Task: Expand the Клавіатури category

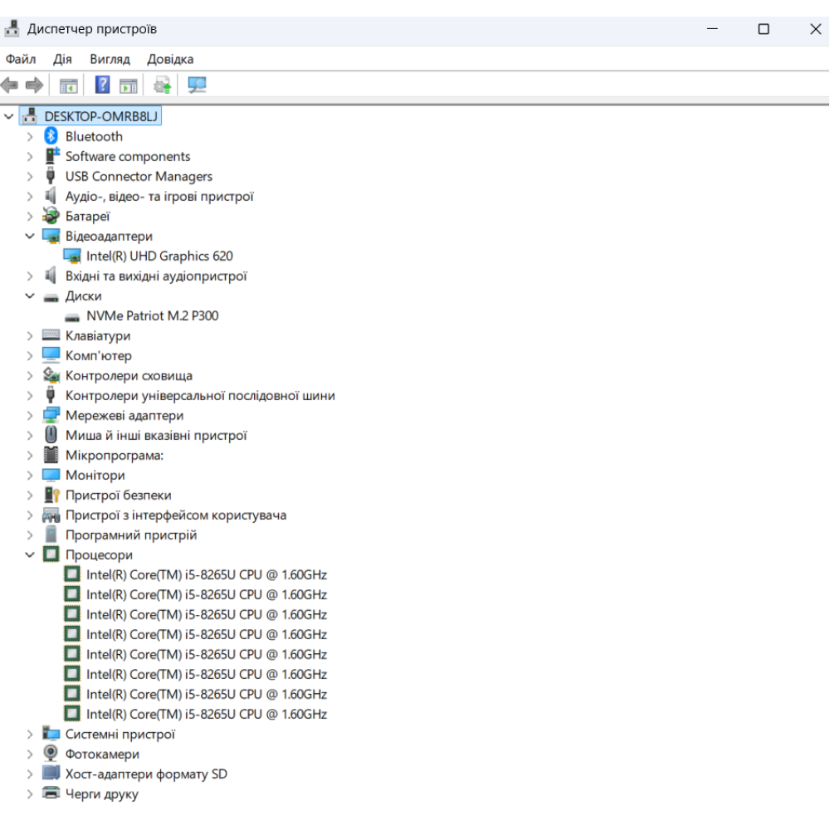Action: tap(30, 336)
